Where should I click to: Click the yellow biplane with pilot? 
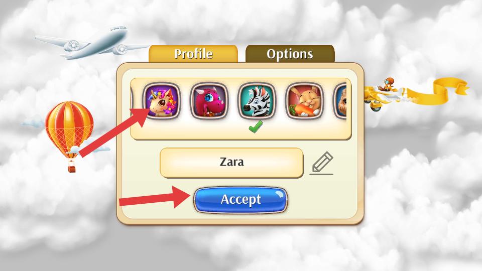384,94
